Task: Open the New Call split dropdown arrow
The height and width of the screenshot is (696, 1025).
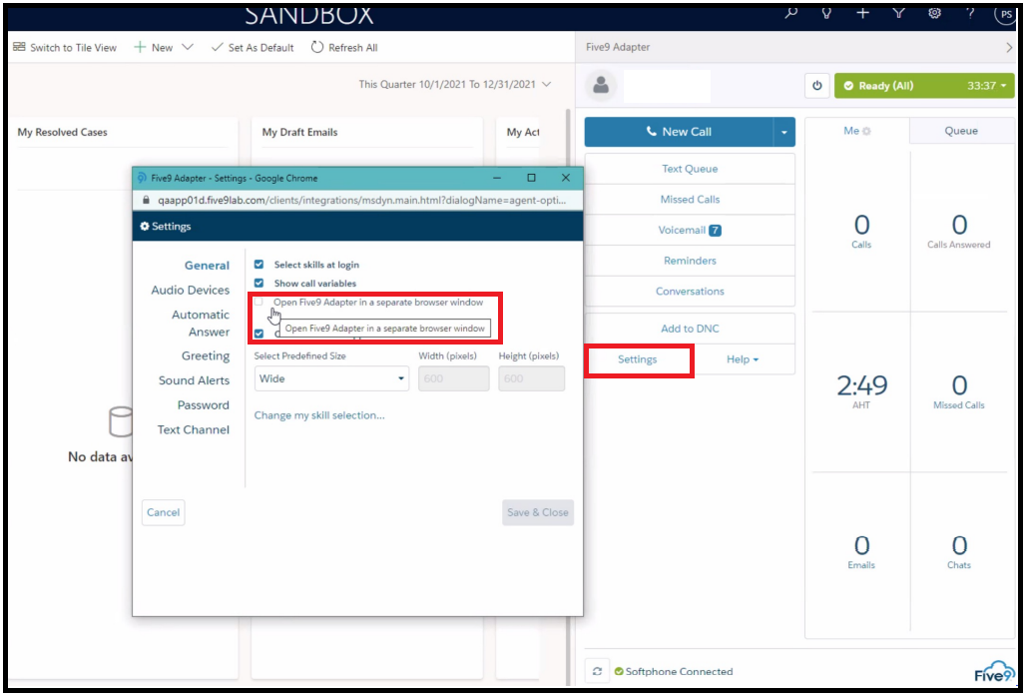Action: coord(784,132)
